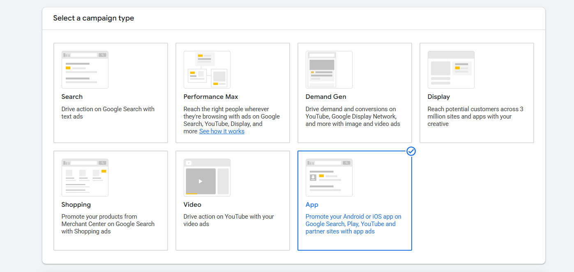This screenshot has height=272, width=574.
Task: Click the Video campaign play illustration
Action: pos(207,178)
